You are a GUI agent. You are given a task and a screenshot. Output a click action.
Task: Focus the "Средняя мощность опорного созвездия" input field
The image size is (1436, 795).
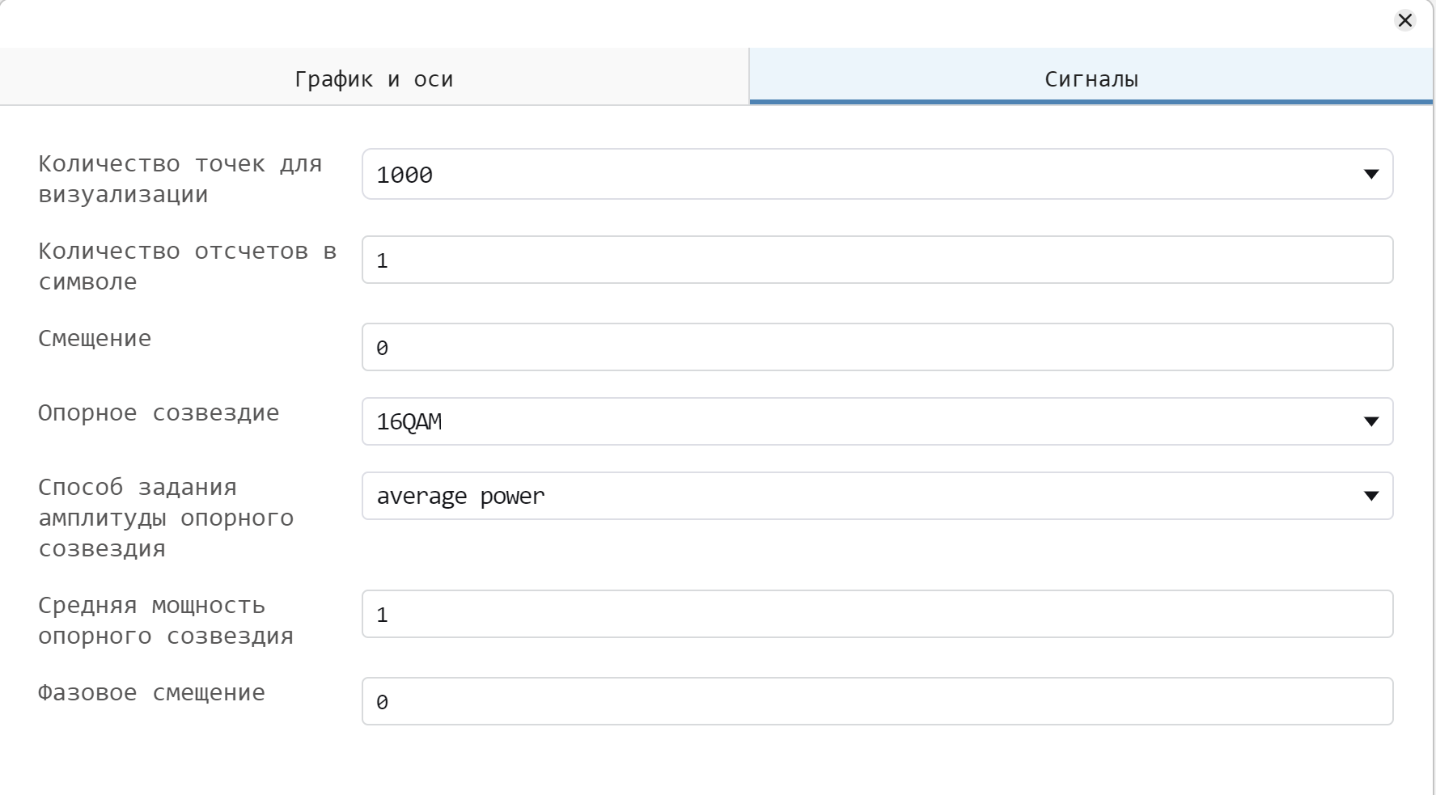coord(877,615)
